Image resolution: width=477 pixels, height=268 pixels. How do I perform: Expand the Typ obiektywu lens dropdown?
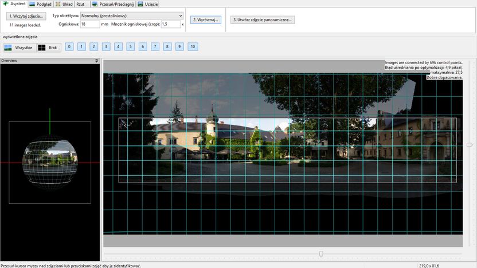click(x=131, y=16)
